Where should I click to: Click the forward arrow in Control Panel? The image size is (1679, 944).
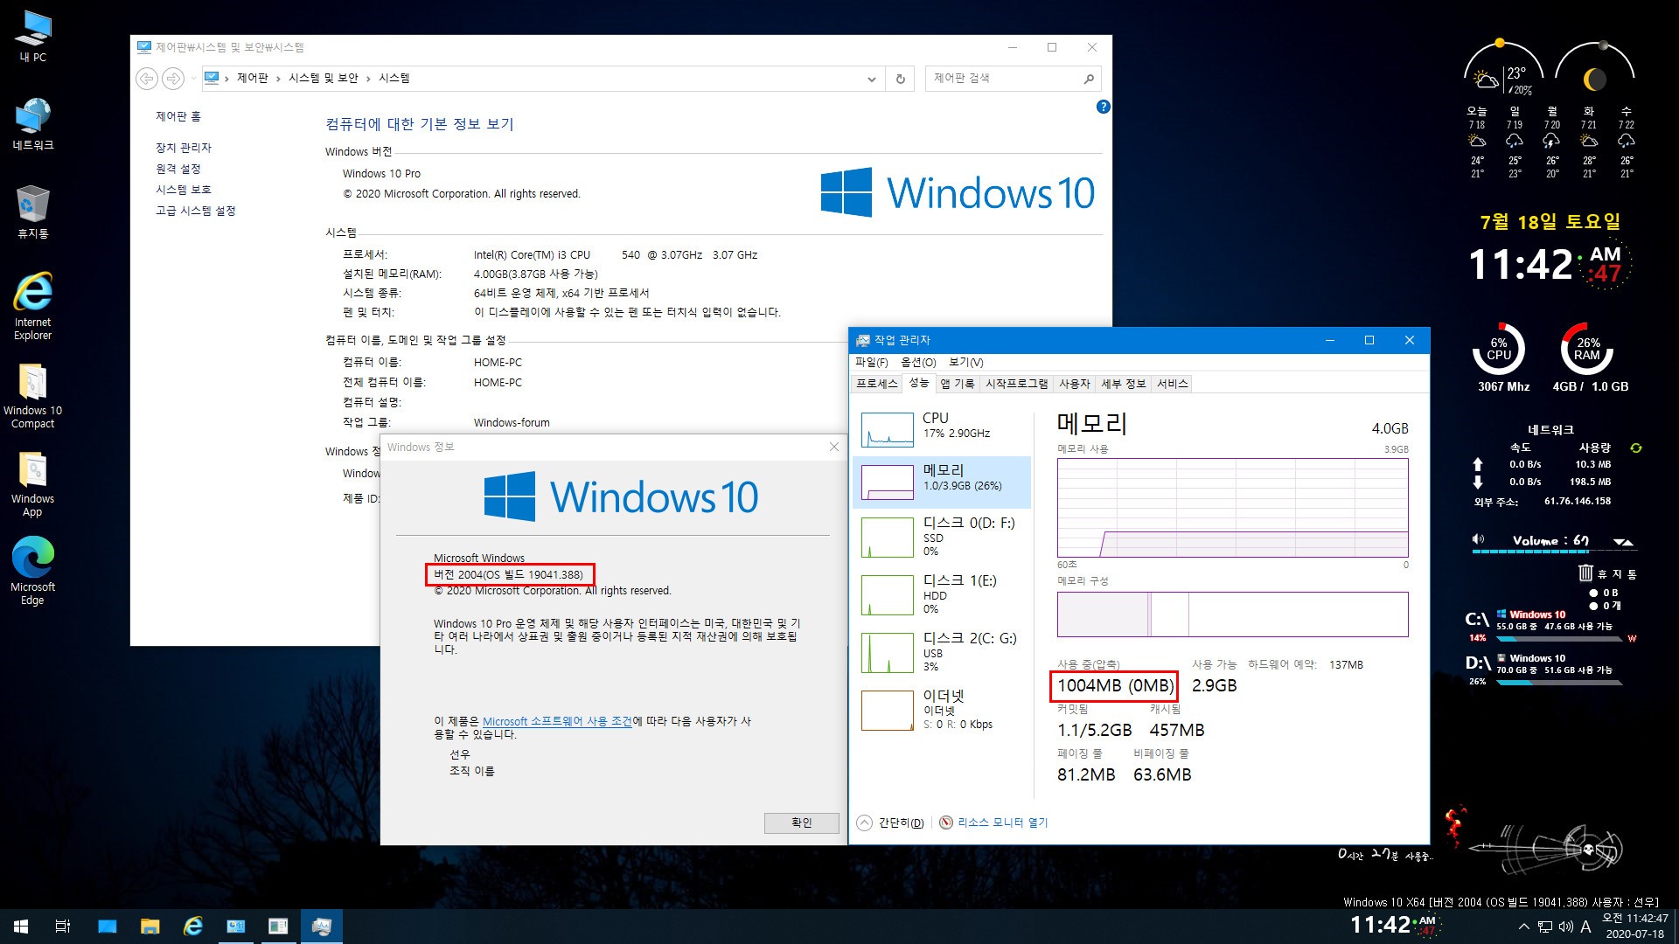[x=173, y=79]
